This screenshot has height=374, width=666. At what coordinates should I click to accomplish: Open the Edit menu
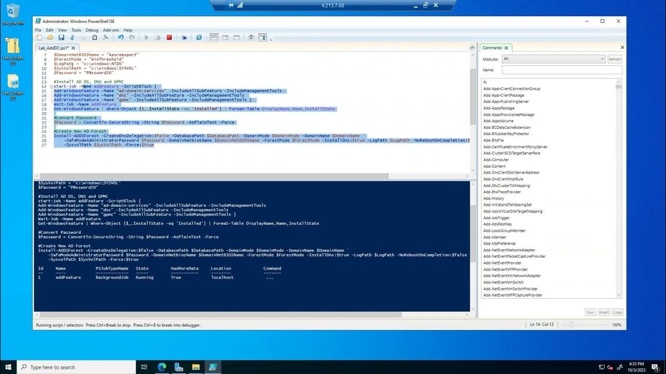[49, 30]
